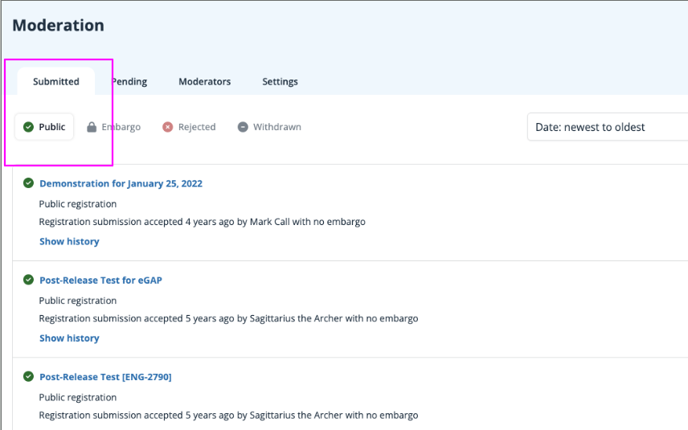The width and height of the screenshot is (688, 430).
Task: Open Post-Release Test for eGAP registration
Action: (101, 280)
